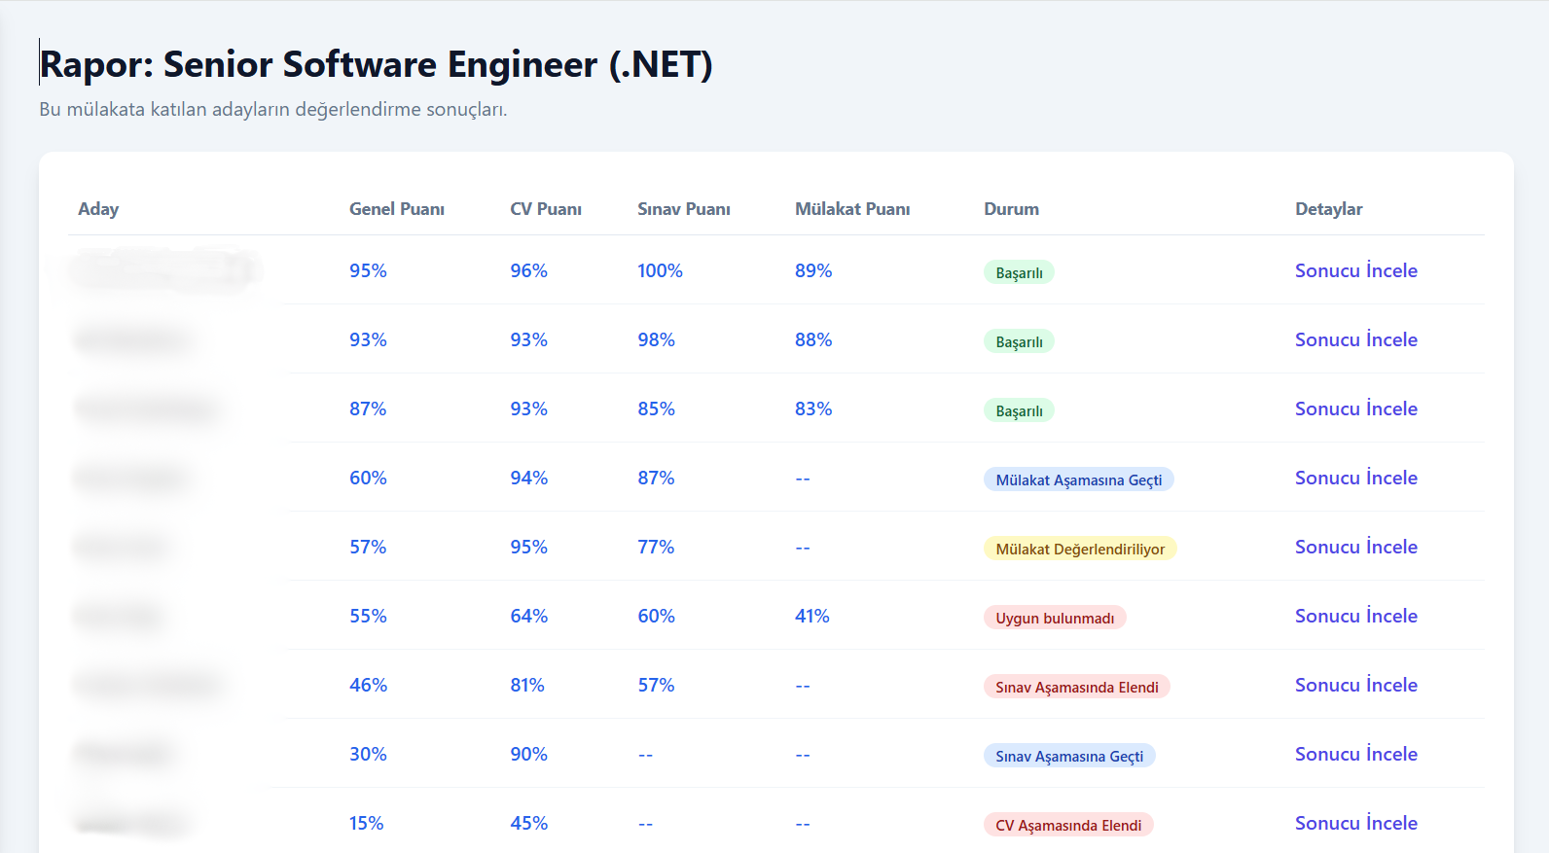Select the Sınav Puanı column header
This screenshot has width=1549, height=853.
click(683, 209)
